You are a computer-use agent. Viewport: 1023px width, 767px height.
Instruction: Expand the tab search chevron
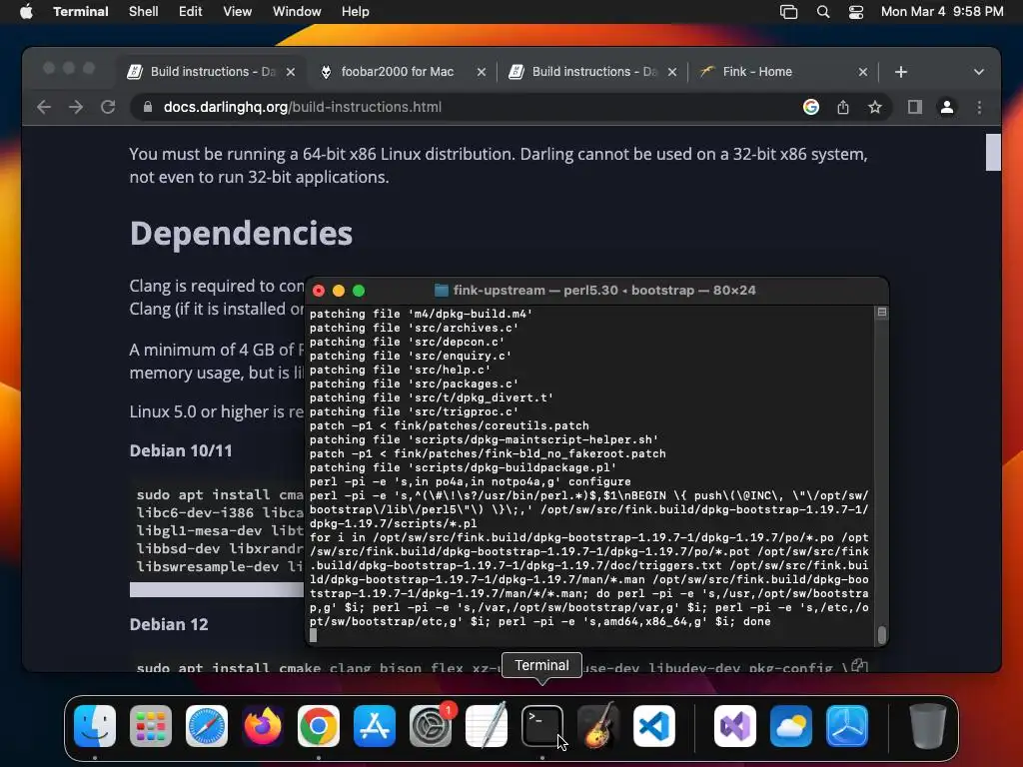pos(979,72)
